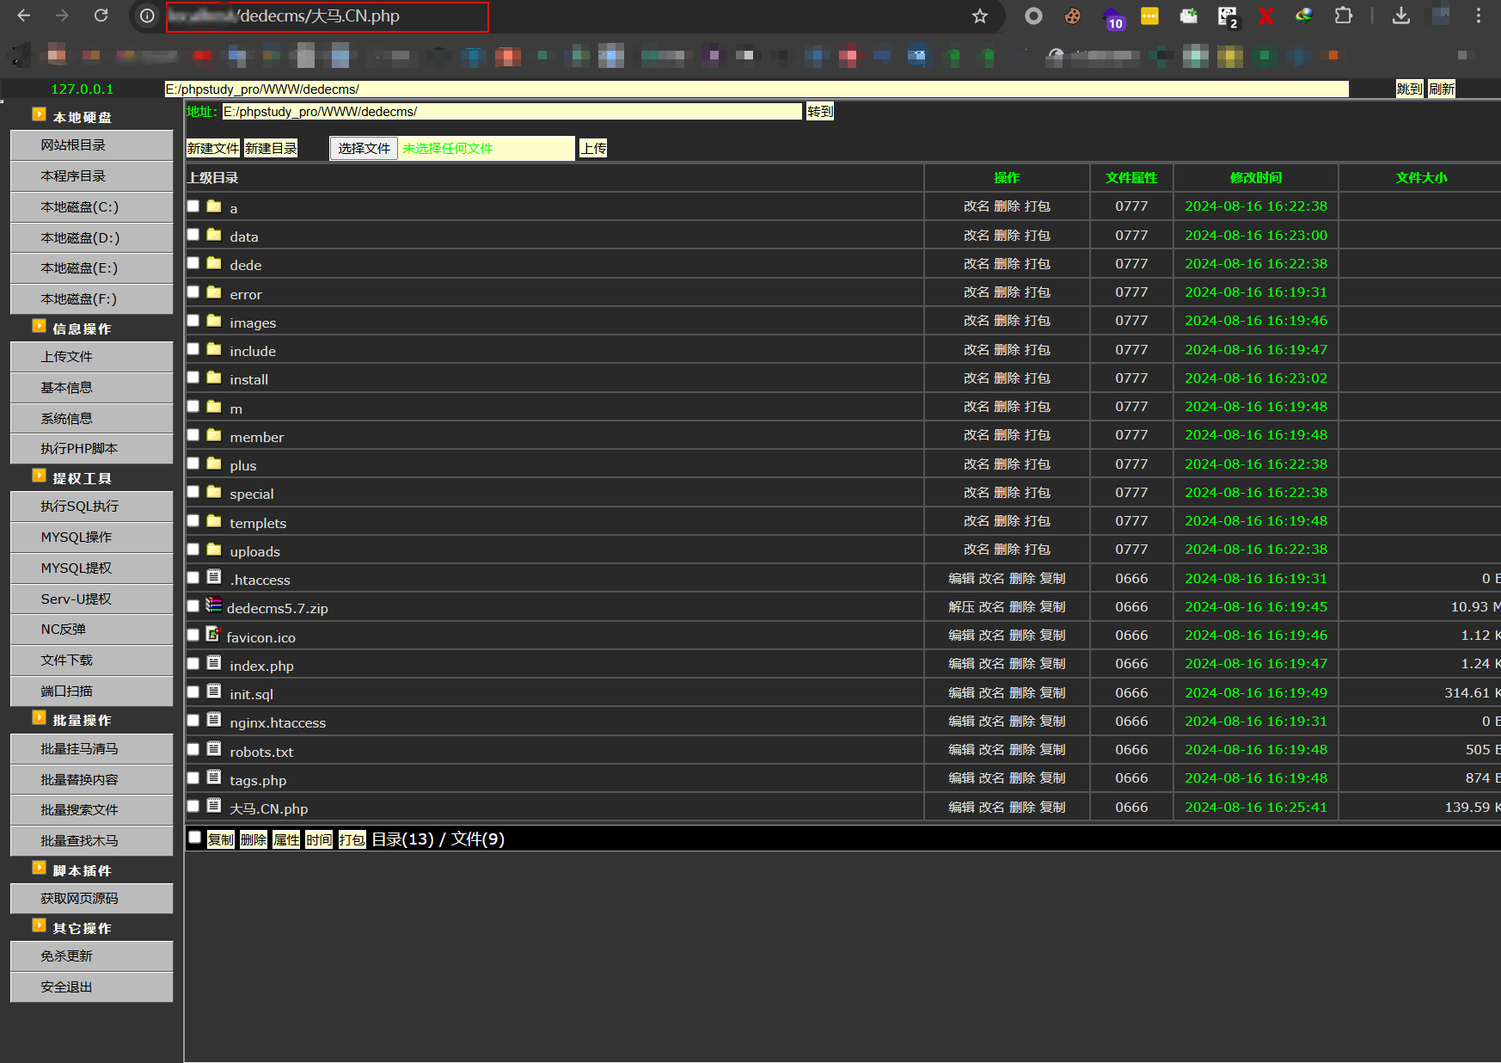This screenshot has width=1501, height=1063.
Task: Click the browser back arrow
Action: pos(24,15)
